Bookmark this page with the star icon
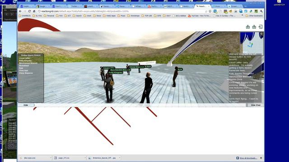Viewport: 289px width, 162px height. click(x=210, y=11)
